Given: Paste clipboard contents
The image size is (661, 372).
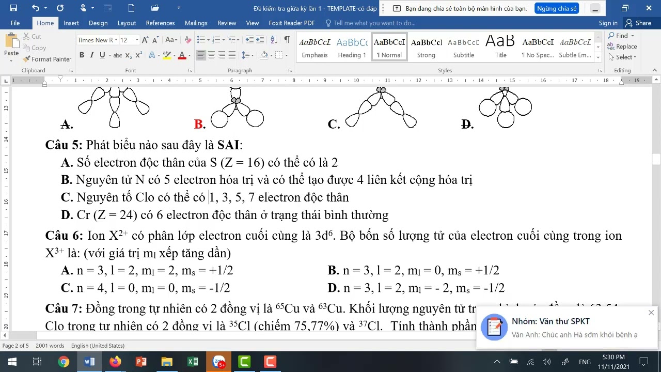Looking at the screenshot, I should pyautogui.click(x=11, y=45).
